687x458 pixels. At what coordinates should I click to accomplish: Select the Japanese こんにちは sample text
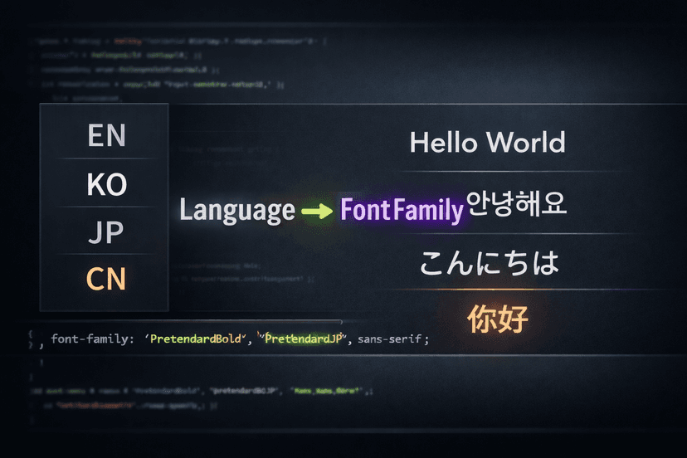click(x=490, y=263)
